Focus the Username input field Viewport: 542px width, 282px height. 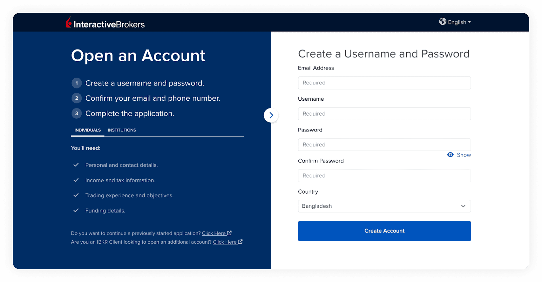pyautogui.click(x=384, y=114)
